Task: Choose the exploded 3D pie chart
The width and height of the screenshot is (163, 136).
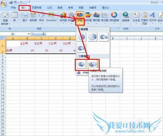Action: pos(92,64)
